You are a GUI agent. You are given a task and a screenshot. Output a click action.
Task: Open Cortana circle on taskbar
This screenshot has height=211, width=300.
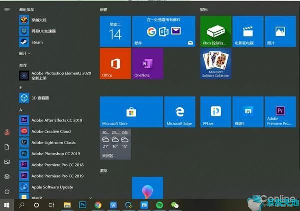36,205
